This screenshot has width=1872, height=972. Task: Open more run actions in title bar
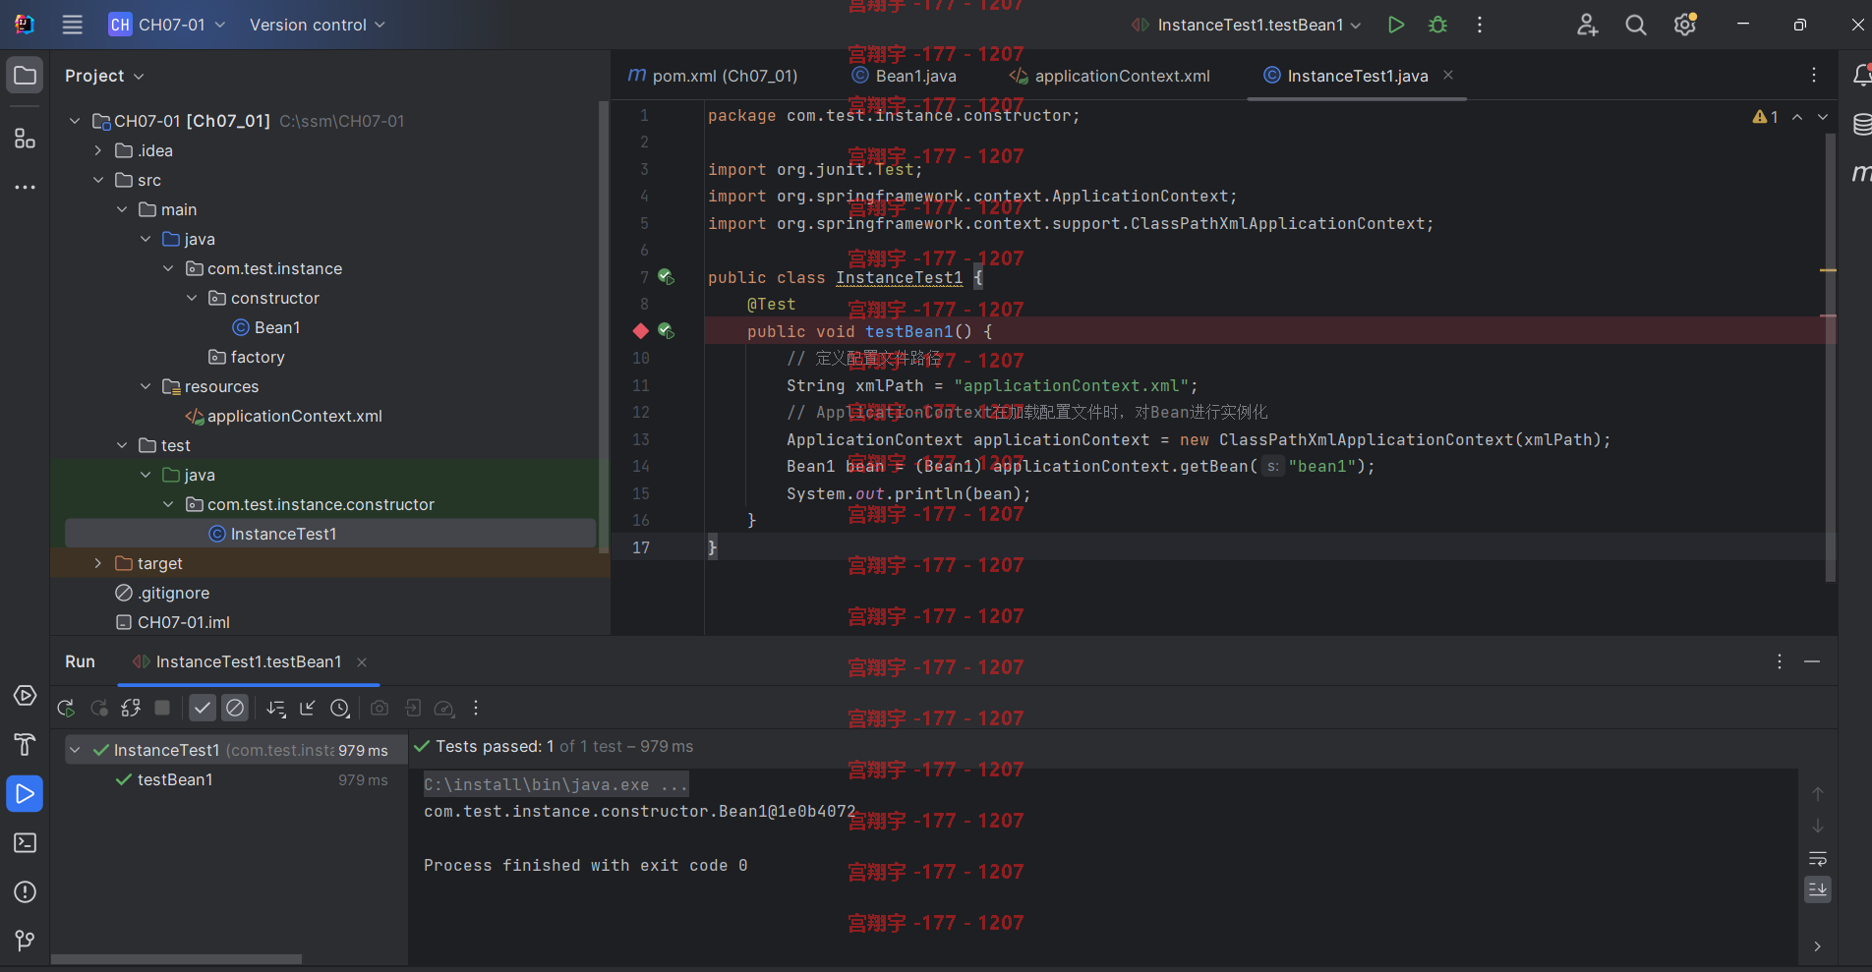point(1480,25)
